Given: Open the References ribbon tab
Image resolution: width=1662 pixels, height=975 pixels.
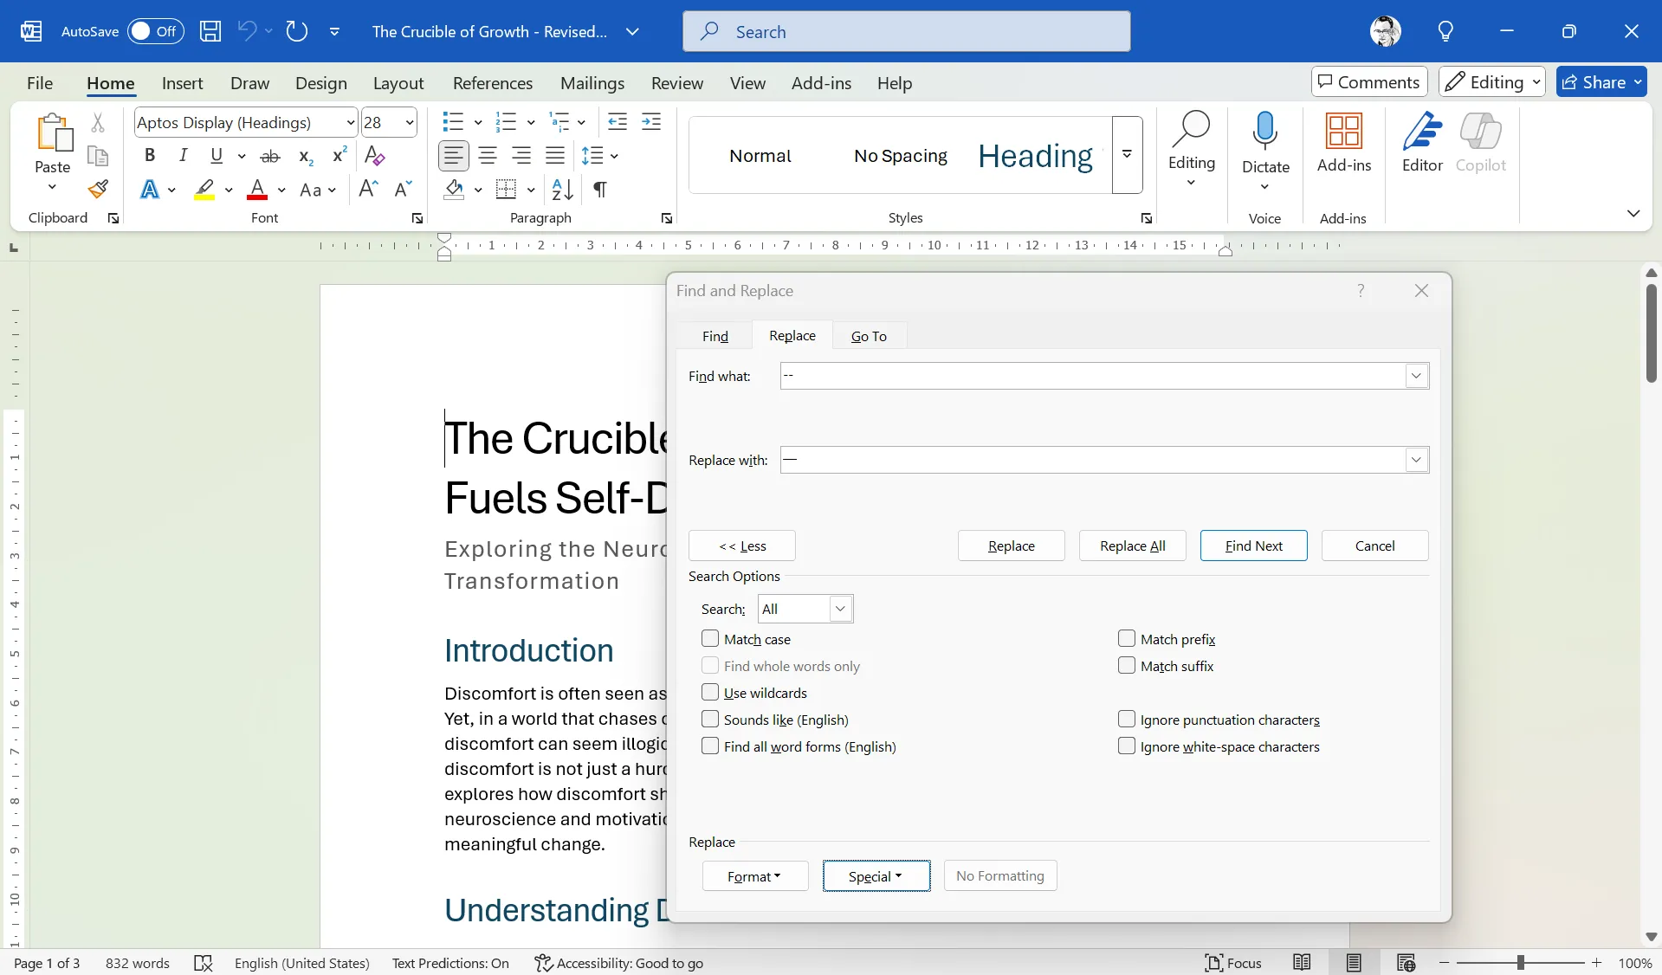Looking at the screenshot, I should [x=492, y=83].
